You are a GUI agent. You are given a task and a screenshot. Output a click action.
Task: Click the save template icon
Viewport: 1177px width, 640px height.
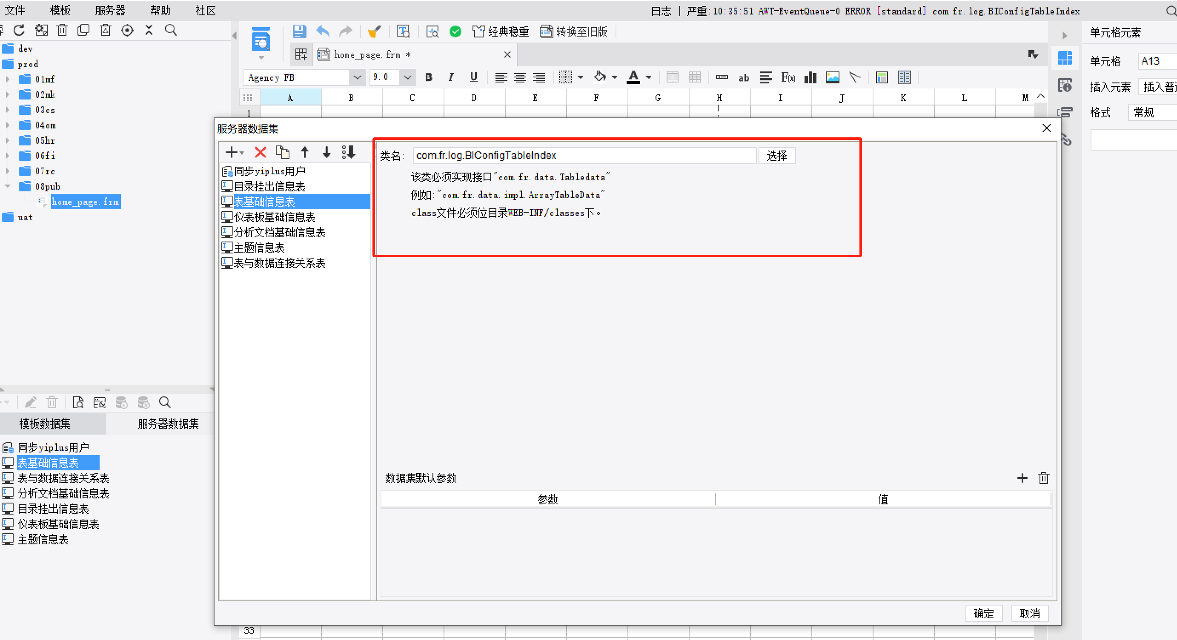299,31
